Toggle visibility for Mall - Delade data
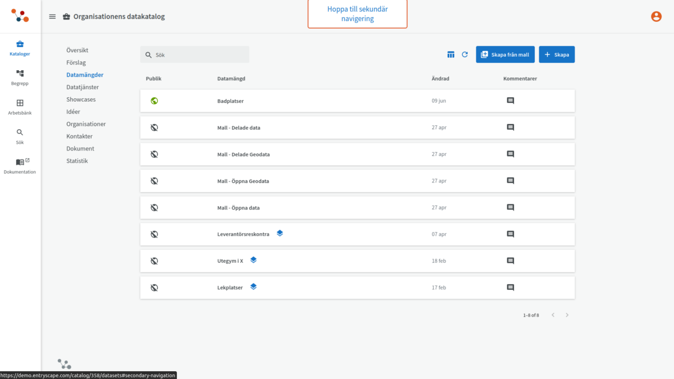 coord(153,127)
